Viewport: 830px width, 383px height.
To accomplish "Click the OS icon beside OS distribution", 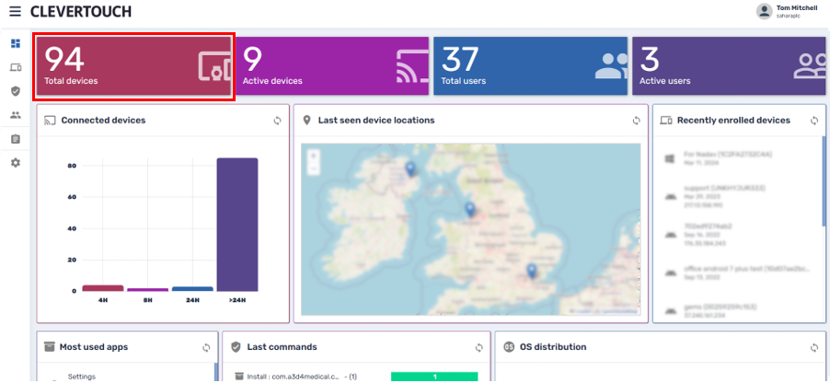I will tap(509, 347).
